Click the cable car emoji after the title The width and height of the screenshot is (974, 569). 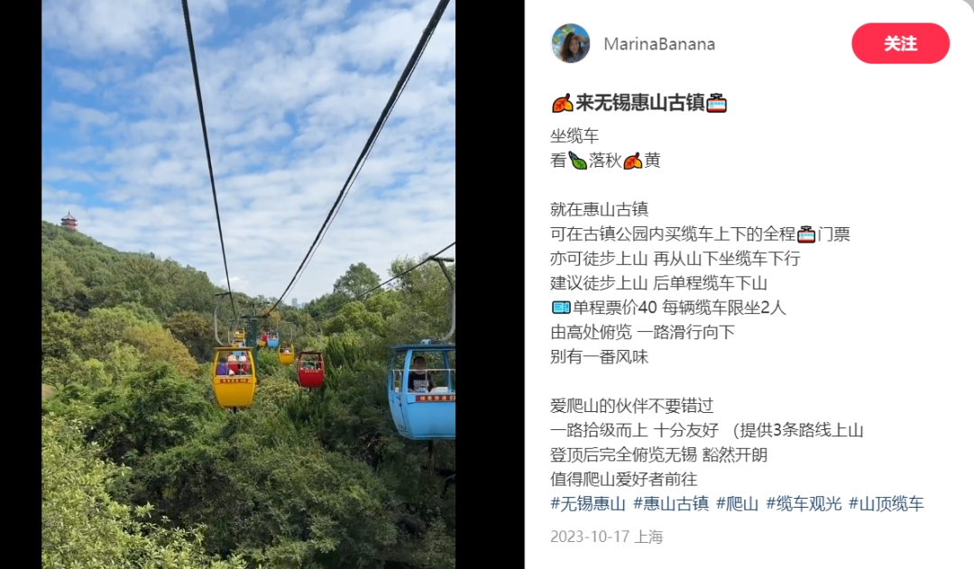coord(717,103)
